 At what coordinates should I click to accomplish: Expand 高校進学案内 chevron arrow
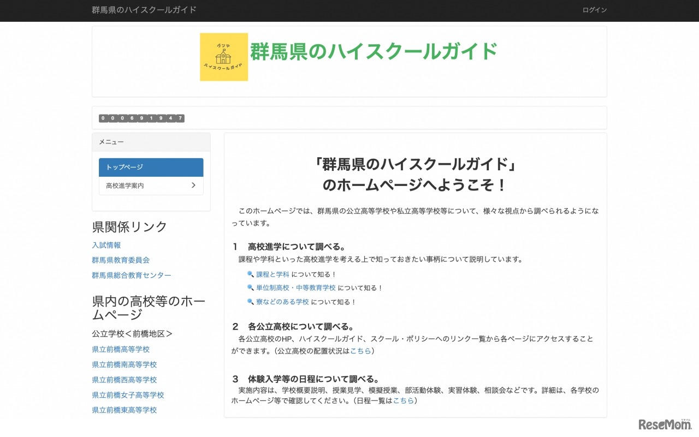[x=193, y=185]
